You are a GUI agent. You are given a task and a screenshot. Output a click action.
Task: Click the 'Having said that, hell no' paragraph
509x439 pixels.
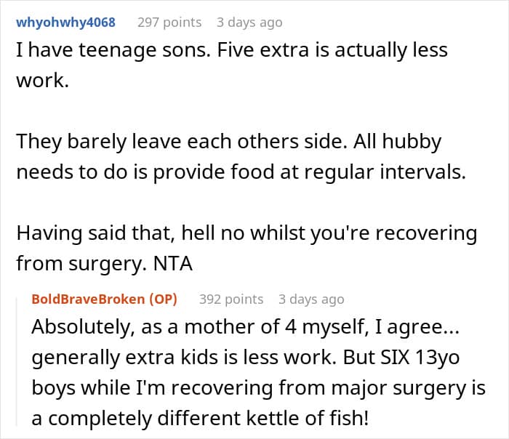click(x=247, y=234)
